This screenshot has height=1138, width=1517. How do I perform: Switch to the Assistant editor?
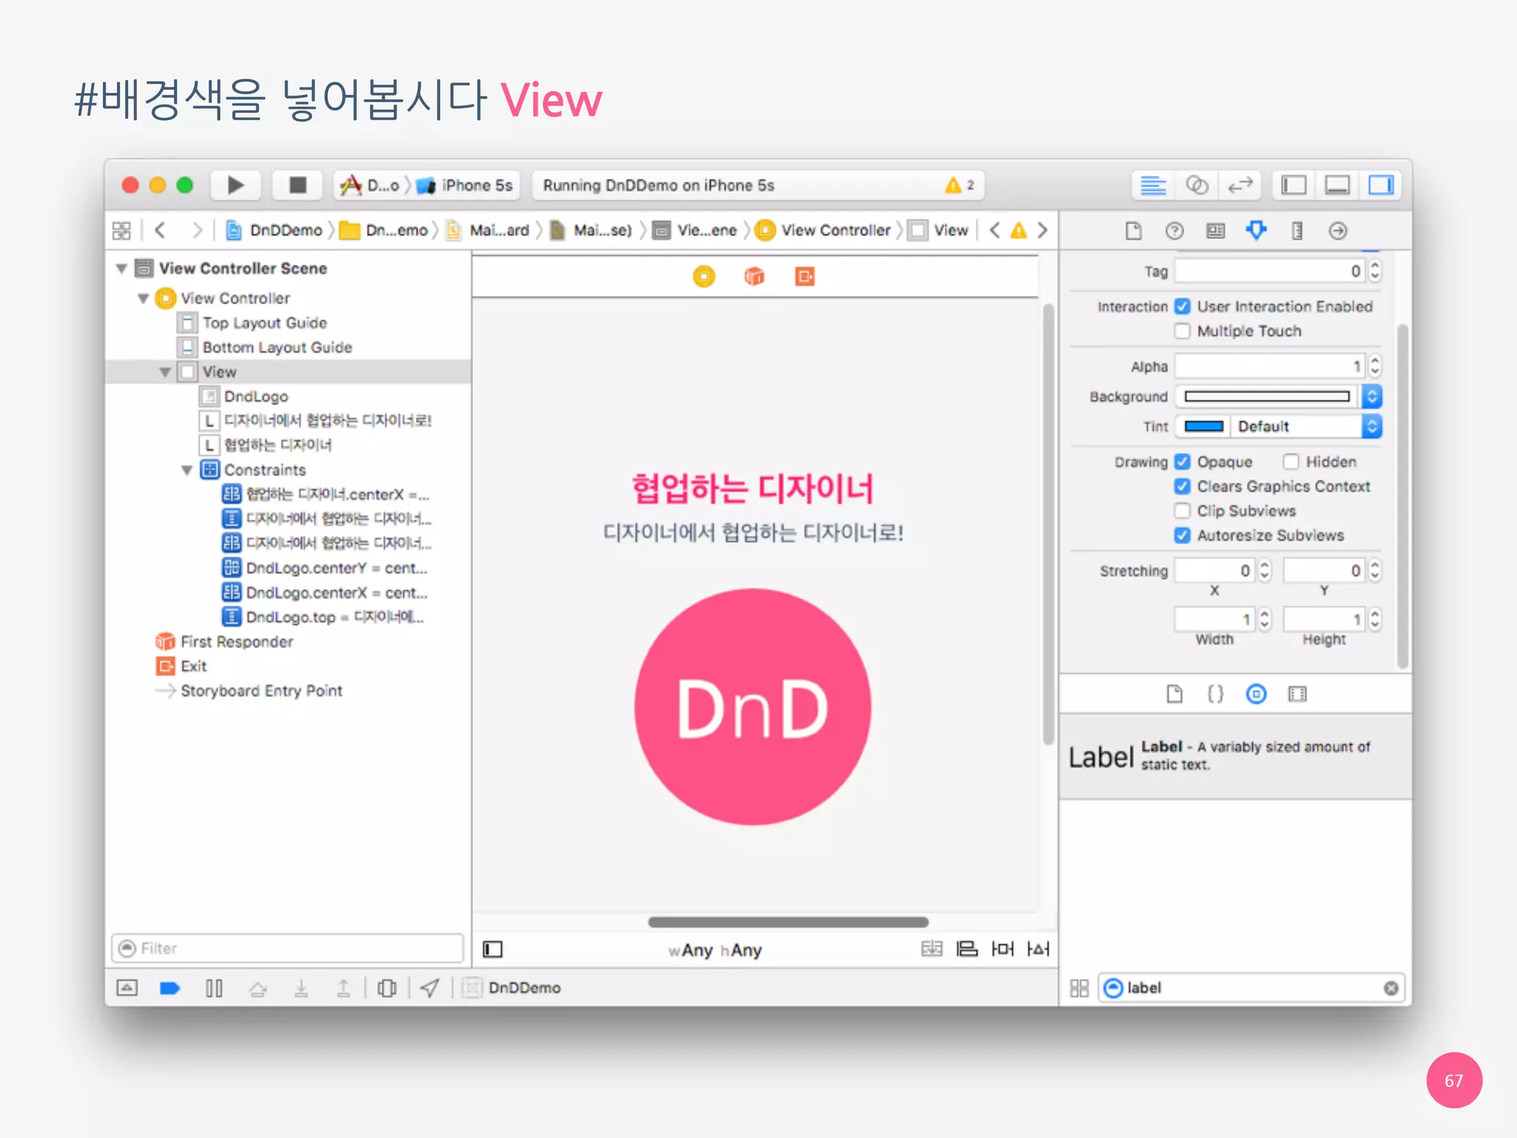pyautogui.click(x=1196, y=185)
